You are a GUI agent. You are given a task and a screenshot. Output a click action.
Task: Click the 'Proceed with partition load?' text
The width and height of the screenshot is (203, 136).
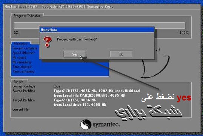point(77,39)
